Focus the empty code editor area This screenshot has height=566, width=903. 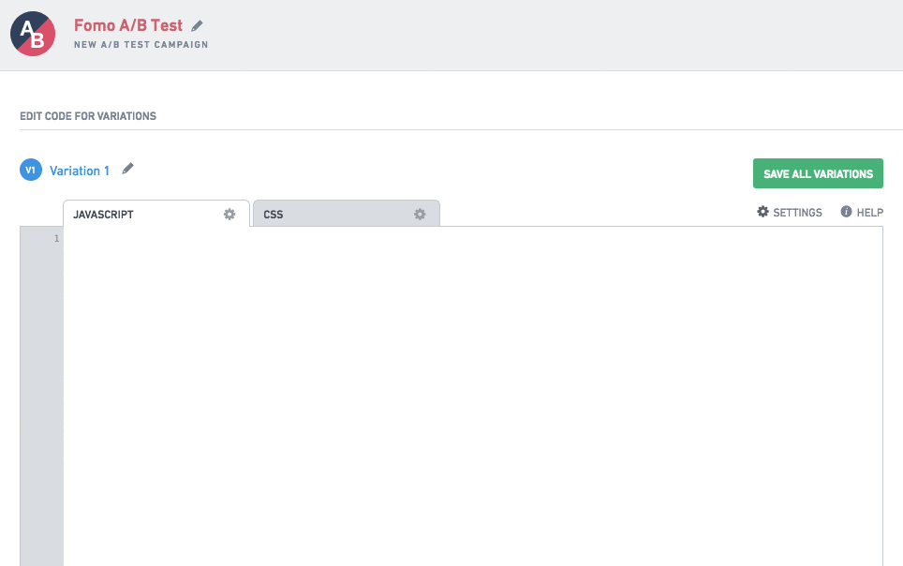click(473, 396)
